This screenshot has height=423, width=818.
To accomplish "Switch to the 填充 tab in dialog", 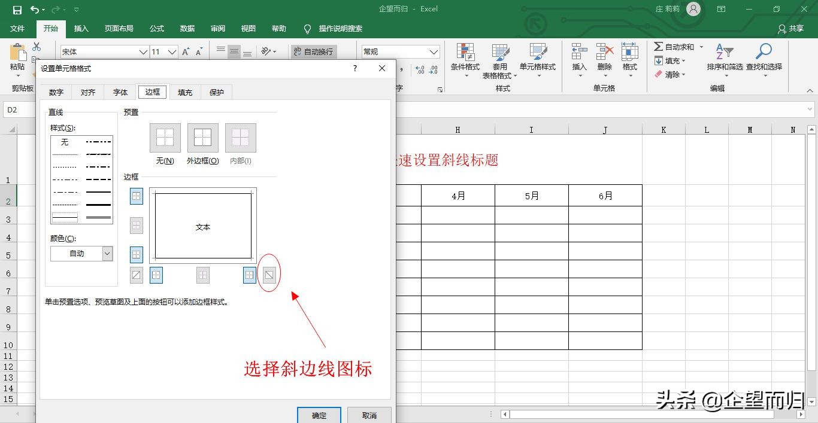I will tap(184, 92).
